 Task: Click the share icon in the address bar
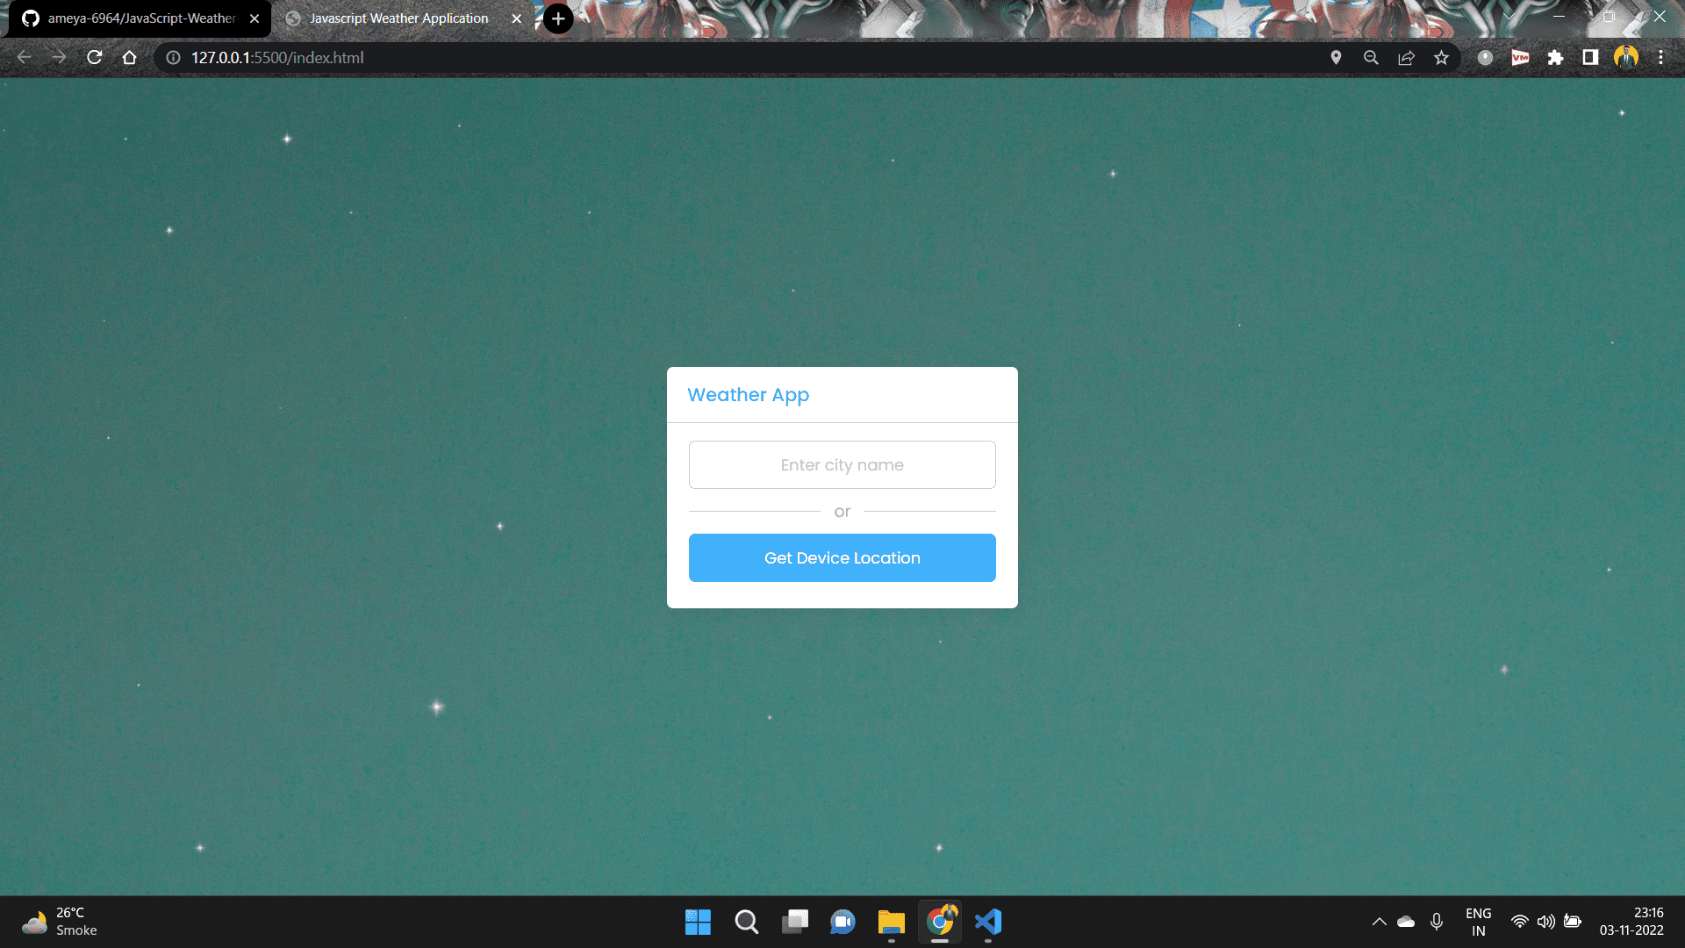point(1407,57)
